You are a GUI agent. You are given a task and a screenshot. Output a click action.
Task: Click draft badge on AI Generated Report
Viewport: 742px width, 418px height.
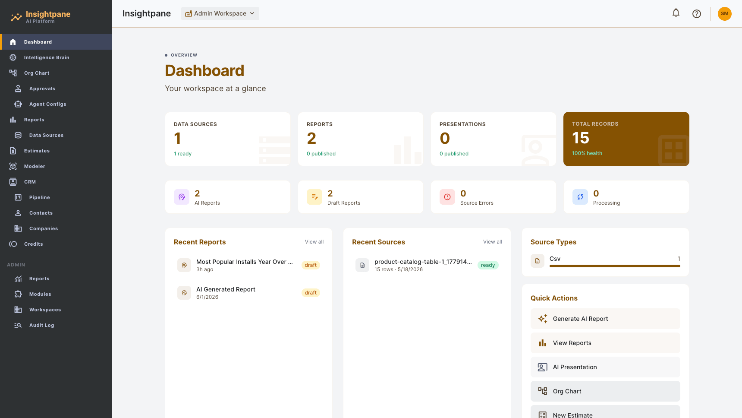311,293
